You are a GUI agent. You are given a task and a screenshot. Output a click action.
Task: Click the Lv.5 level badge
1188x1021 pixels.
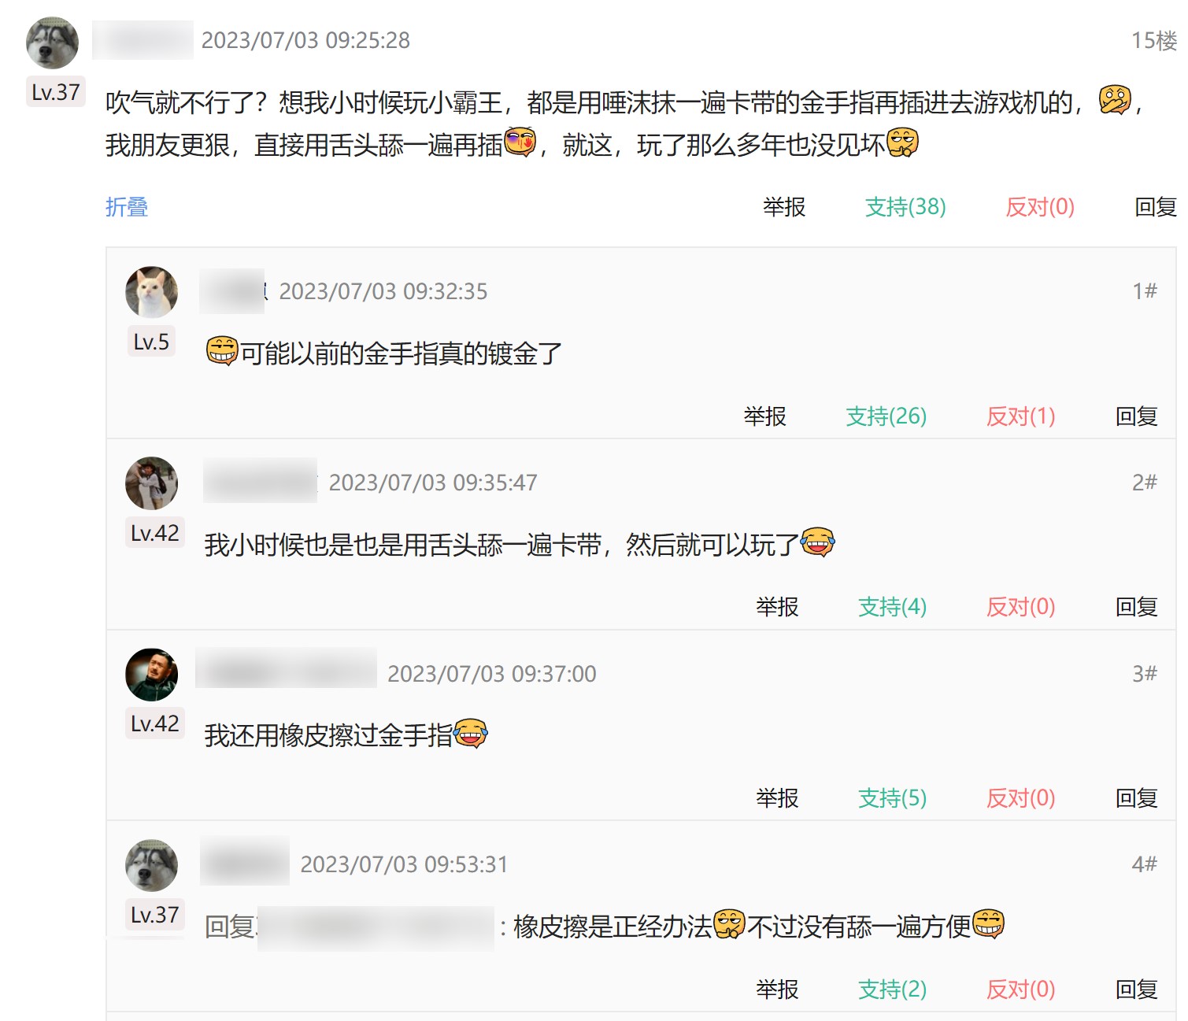click(151, 342)
